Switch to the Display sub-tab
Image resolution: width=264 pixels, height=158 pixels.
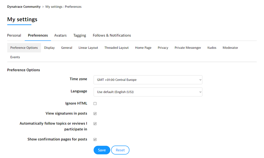tap(49, 48)
